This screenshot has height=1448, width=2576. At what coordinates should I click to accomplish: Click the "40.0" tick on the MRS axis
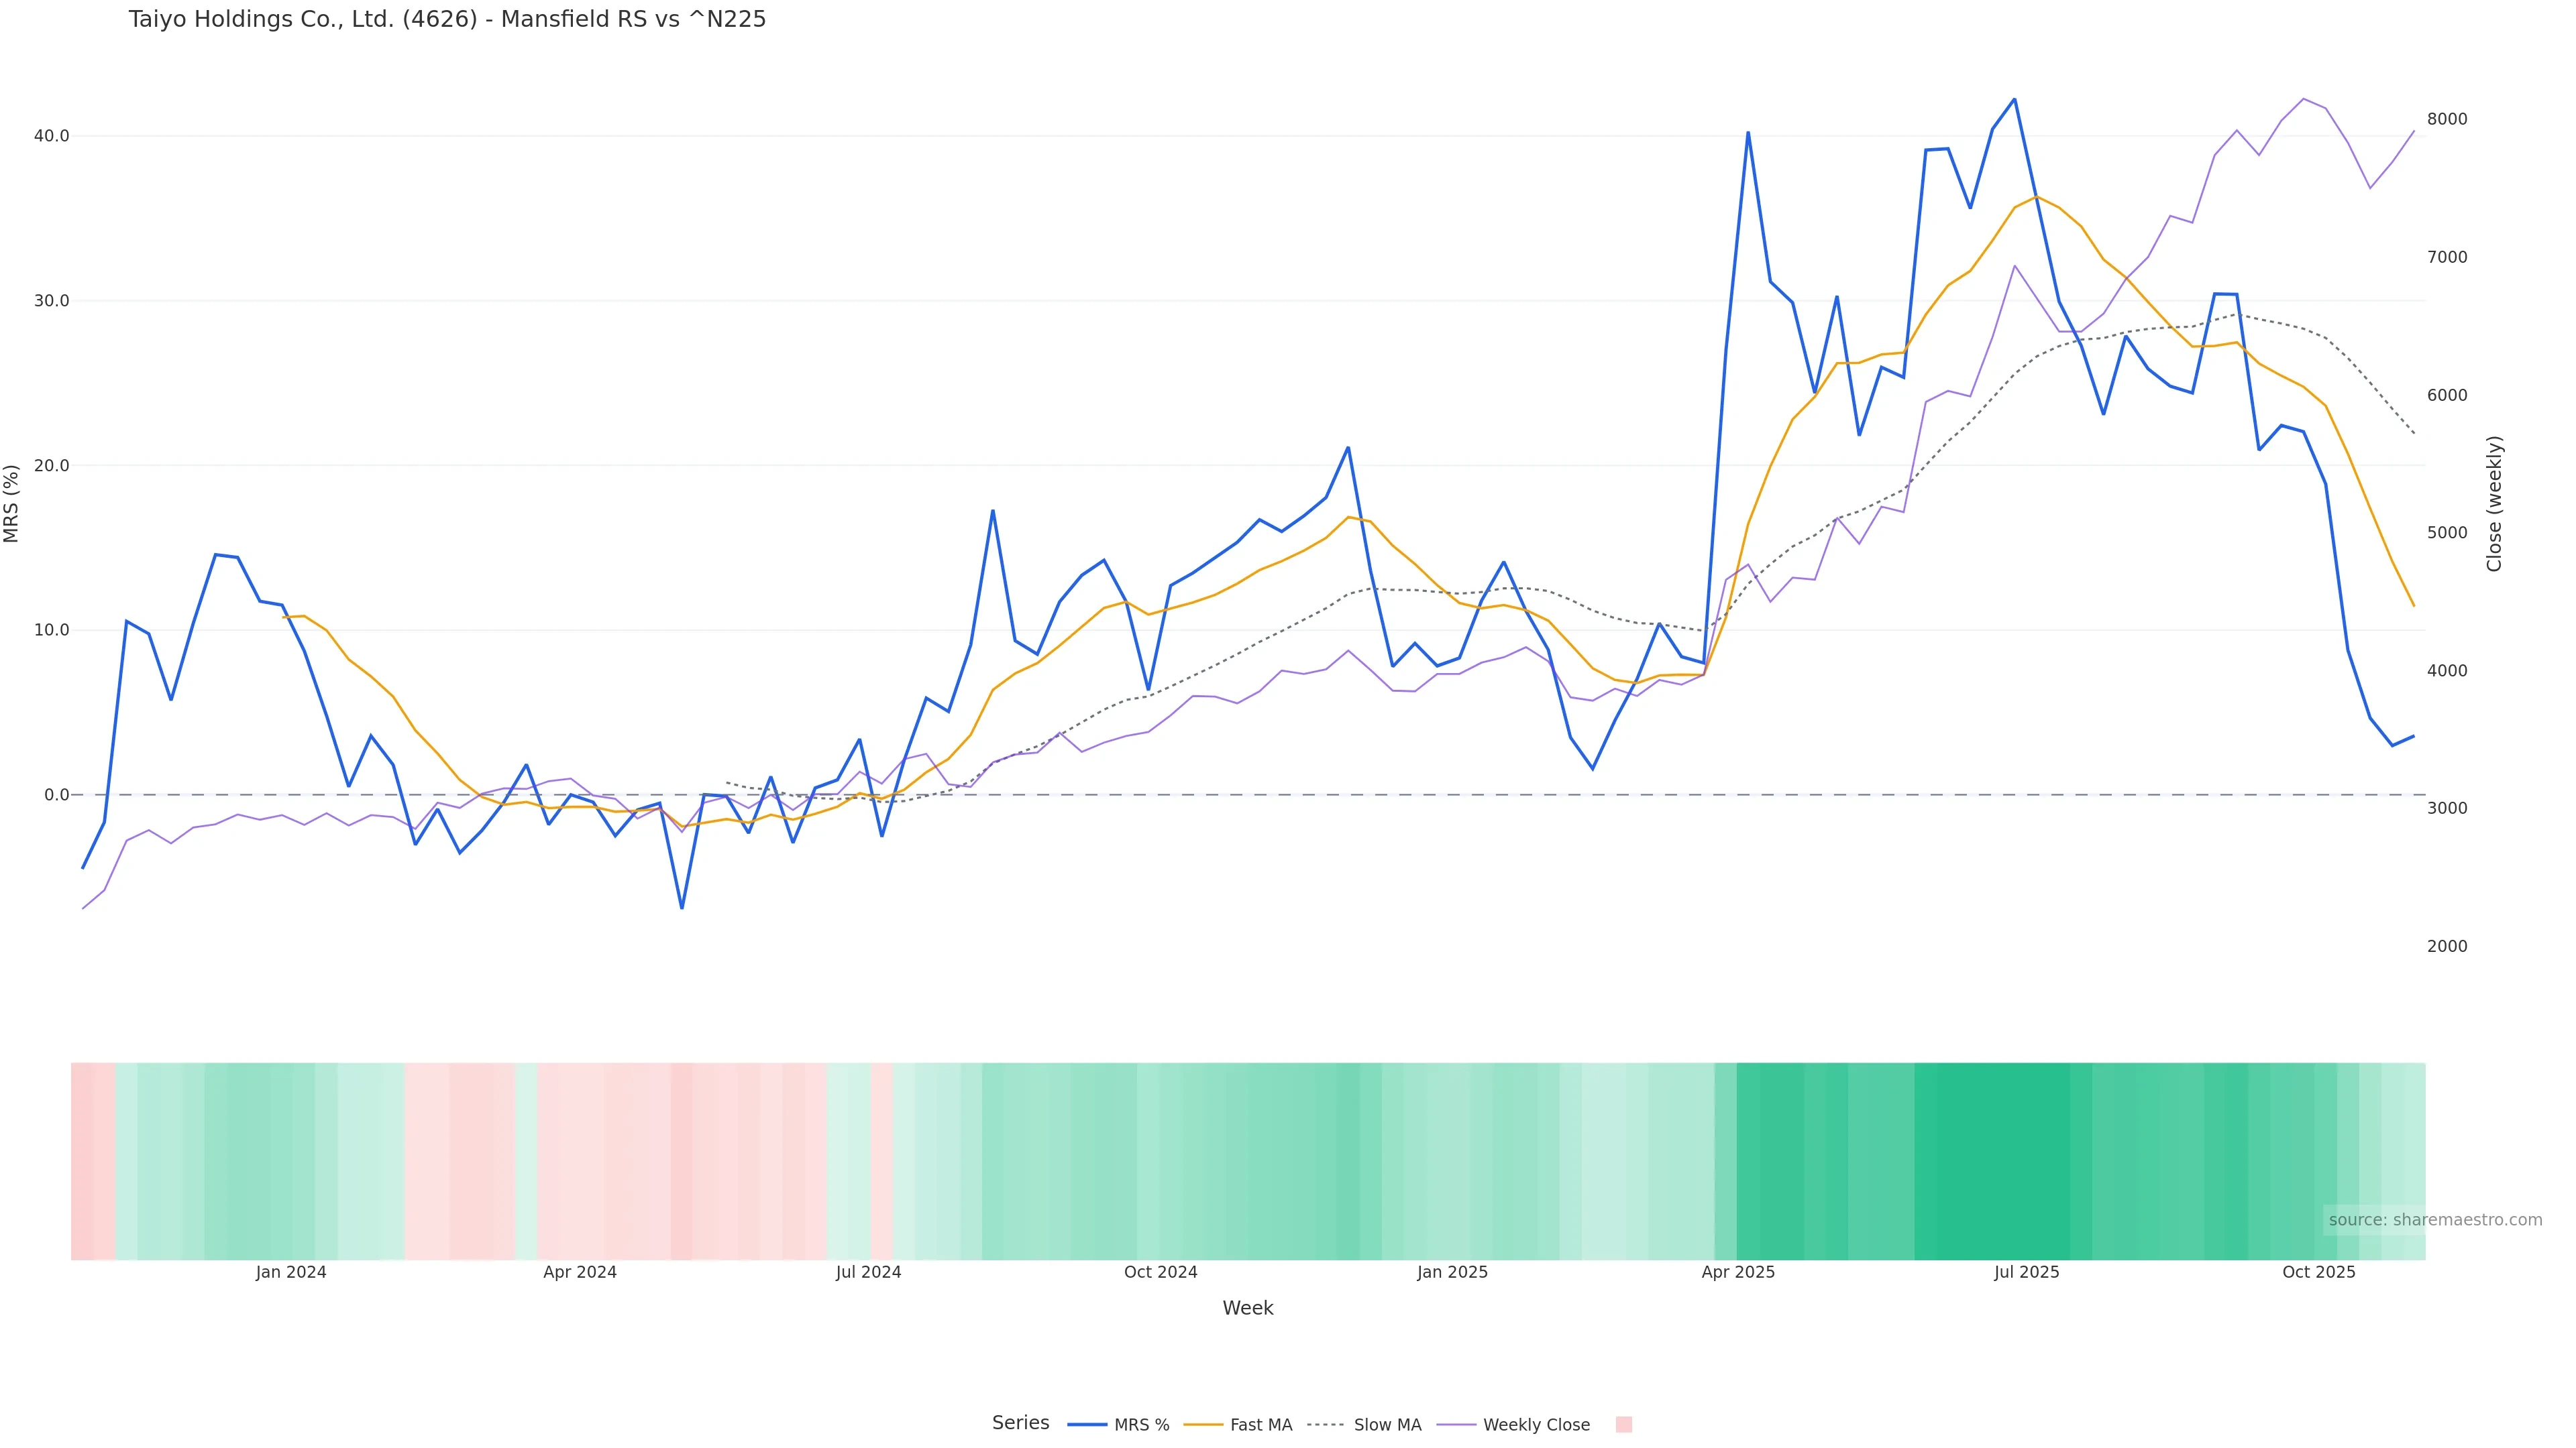point(51,136)
